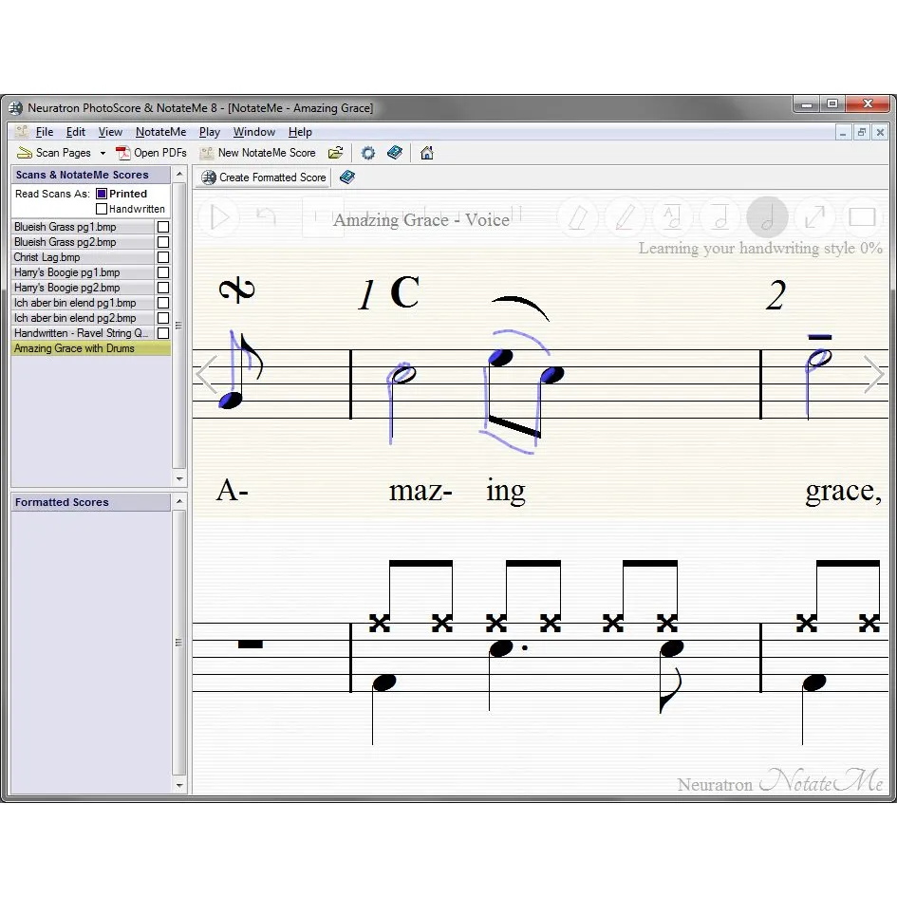Select the NotateMe text-and-note tool icon

[672, 217]
